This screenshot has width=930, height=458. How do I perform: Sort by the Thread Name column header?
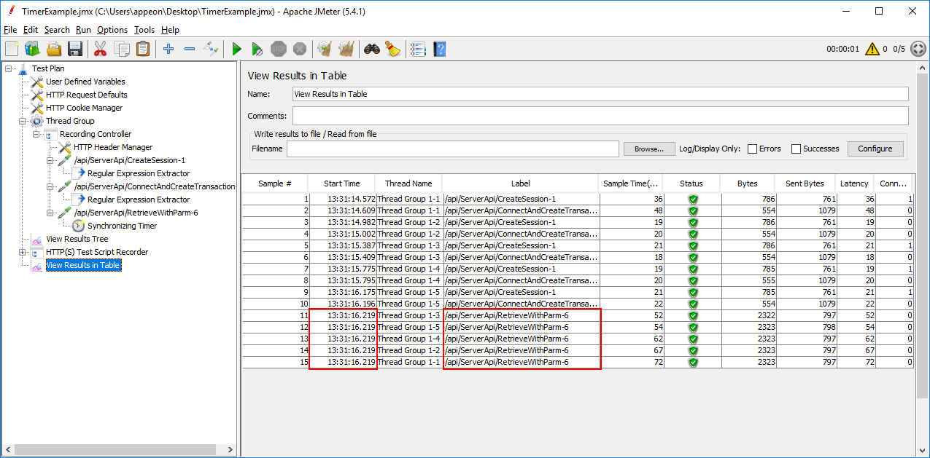(408, 183)
